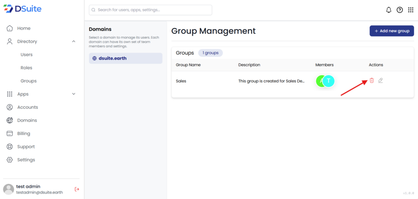Go to Home in sidebar

point(24,28)
